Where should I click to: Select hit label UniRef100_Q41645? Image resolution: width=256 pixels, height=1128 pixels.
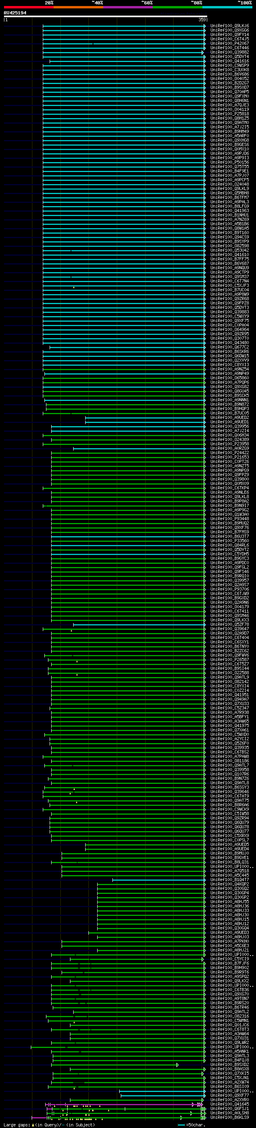click(x=230, y=1104)
